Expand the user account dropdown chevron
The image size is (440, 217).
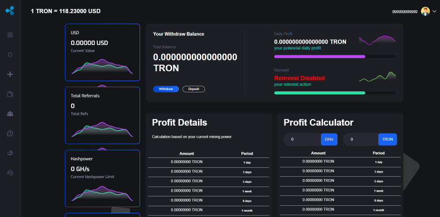tap(434, 11)
